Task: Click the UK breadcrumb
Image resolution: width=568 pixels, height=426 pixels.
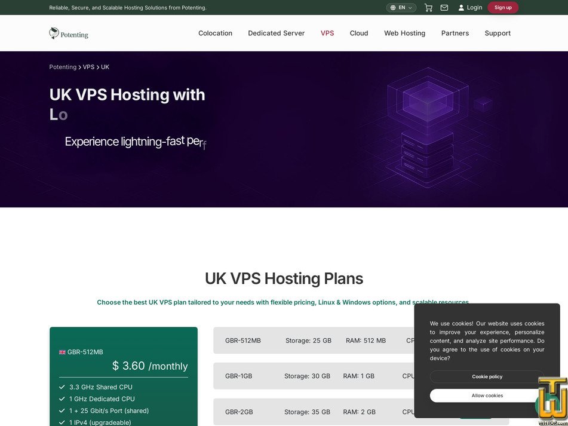Action: (105, 67)
